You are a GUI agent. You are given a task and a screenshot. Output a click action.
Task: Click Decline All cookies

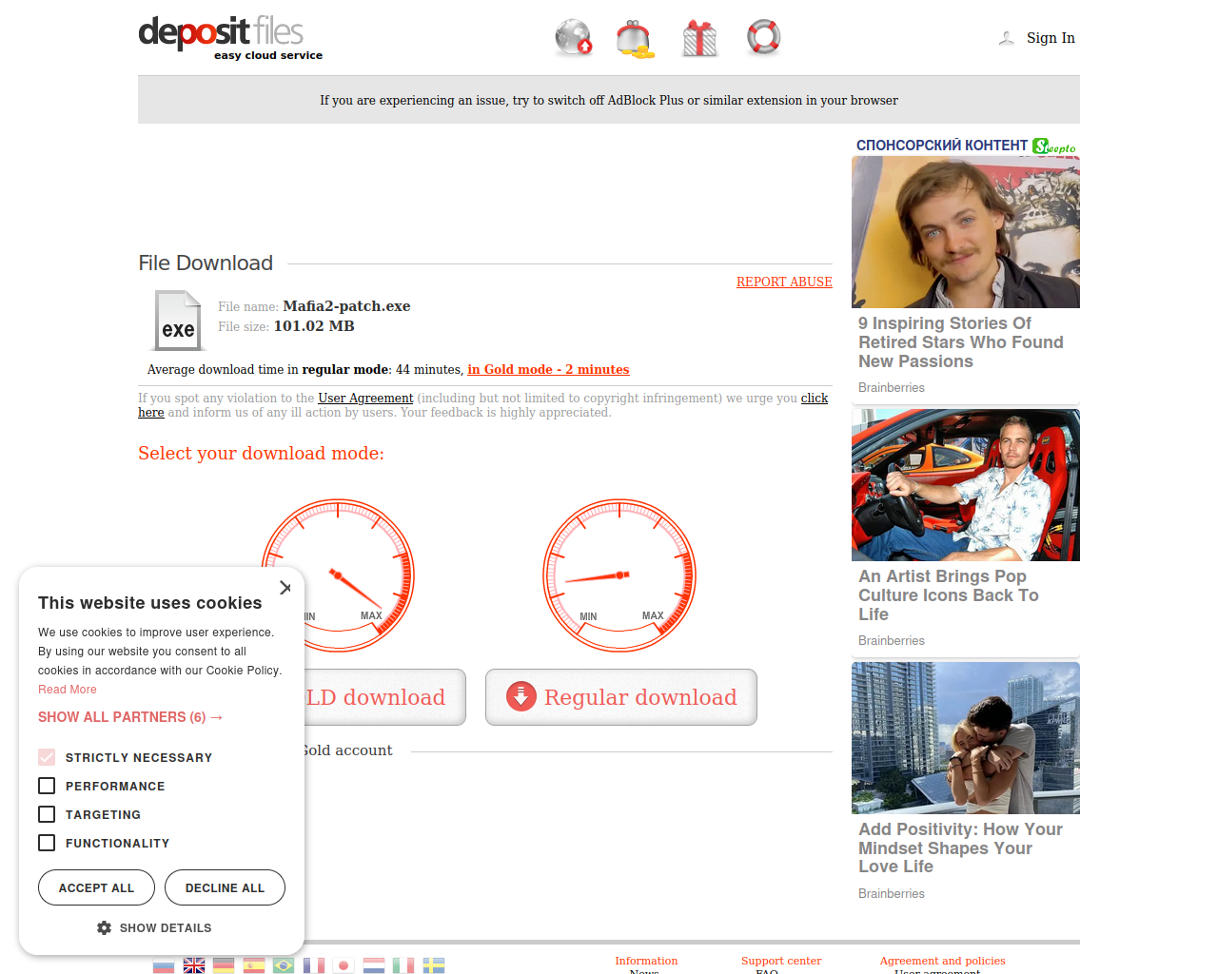225,887
